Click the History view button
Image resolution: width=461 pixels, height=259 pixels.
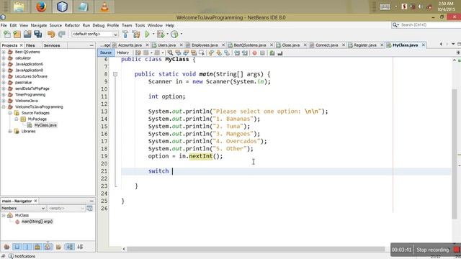click(123, 53)
